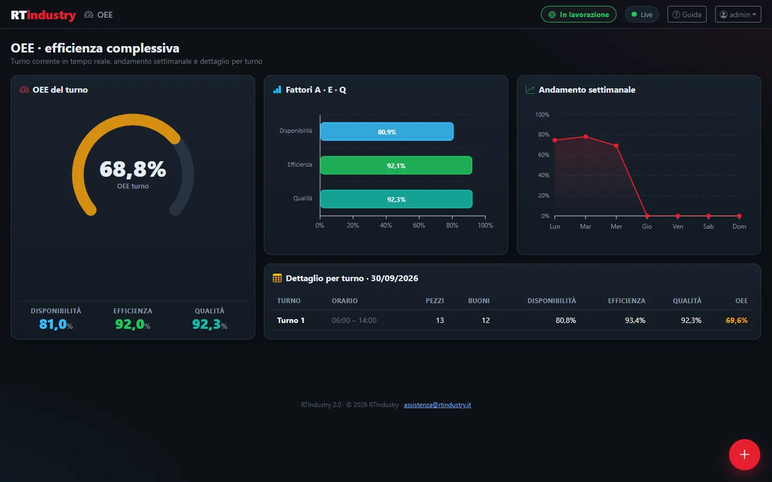This screenshot has height=482, width=772.
Task: Click the assistenza@rtindustry.it email link
Action: (437, 405)
